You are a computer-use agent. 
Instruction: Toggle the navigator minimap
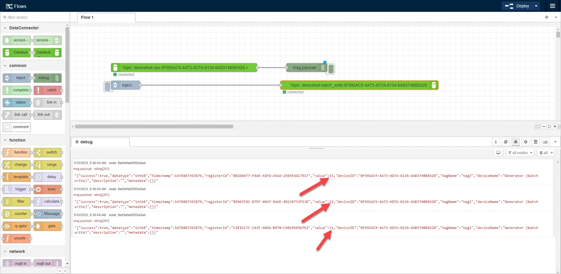[x=537, y=126]
